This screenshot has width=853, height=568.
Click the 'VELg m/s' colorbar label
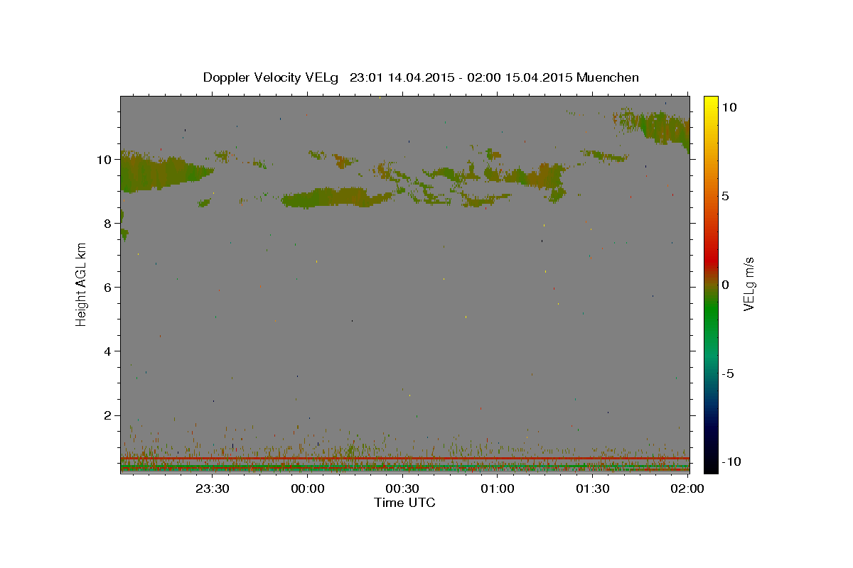pyautogui.click(x=749, y=285)
